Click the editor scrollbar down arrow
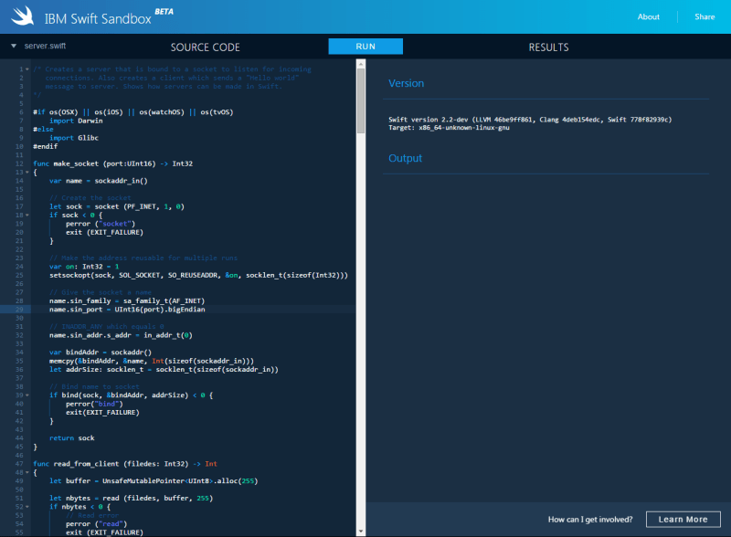The height and width of the screenshot is (537, 731). 361,532
